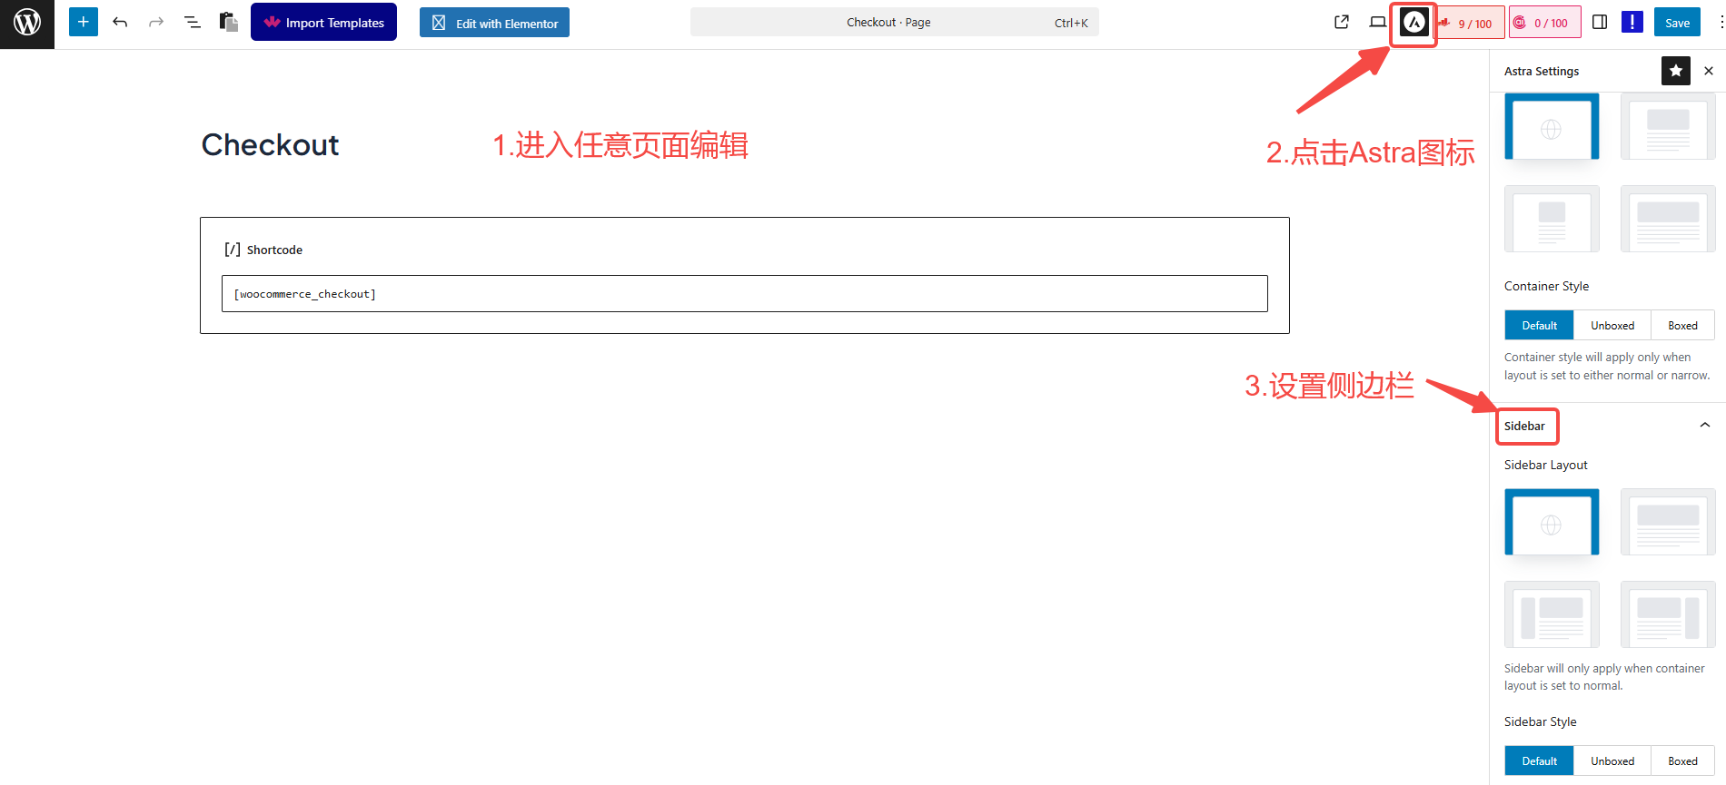
Task: Click the Import Templates button
Action: [x=323, y=23]
